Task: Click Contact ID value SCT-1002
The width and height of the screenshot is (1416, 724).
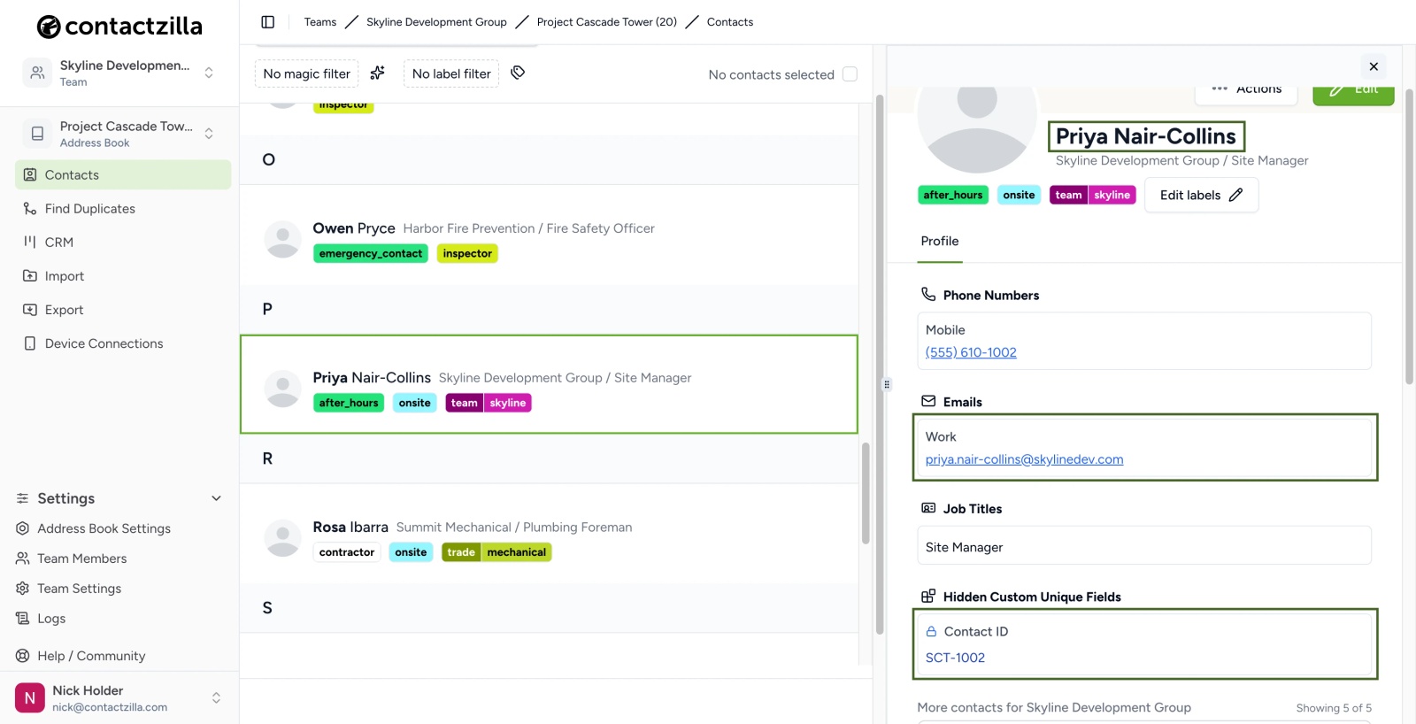Action: [955, 658]
